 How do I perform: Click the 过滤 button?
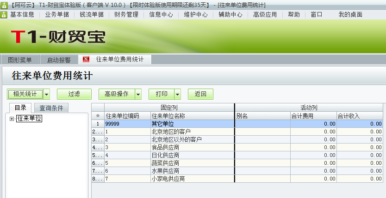click(x=74, y=94)
